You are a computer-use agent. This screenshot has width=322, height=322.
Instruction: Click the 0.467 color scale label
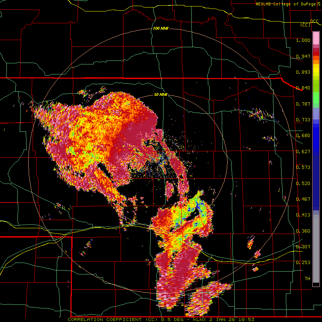pos(303,199)
